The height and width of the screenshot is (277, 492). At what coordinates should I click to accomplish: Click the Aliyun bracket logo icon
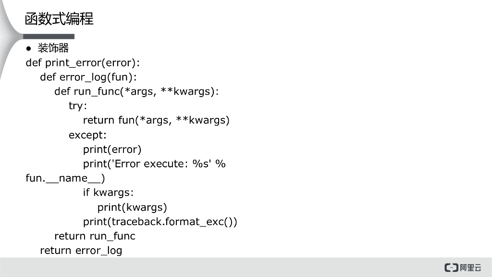451,268
